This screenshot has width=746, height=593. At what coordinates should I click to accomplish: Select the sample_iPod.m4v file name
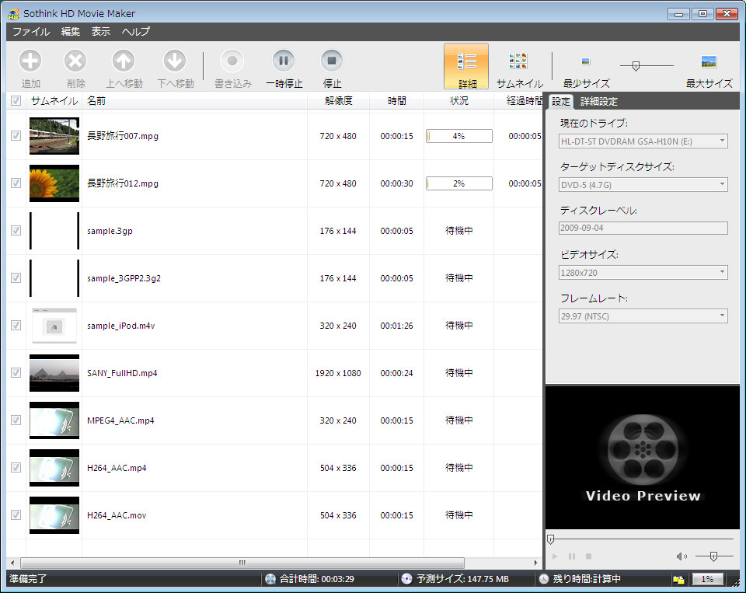tap(121, 326)
